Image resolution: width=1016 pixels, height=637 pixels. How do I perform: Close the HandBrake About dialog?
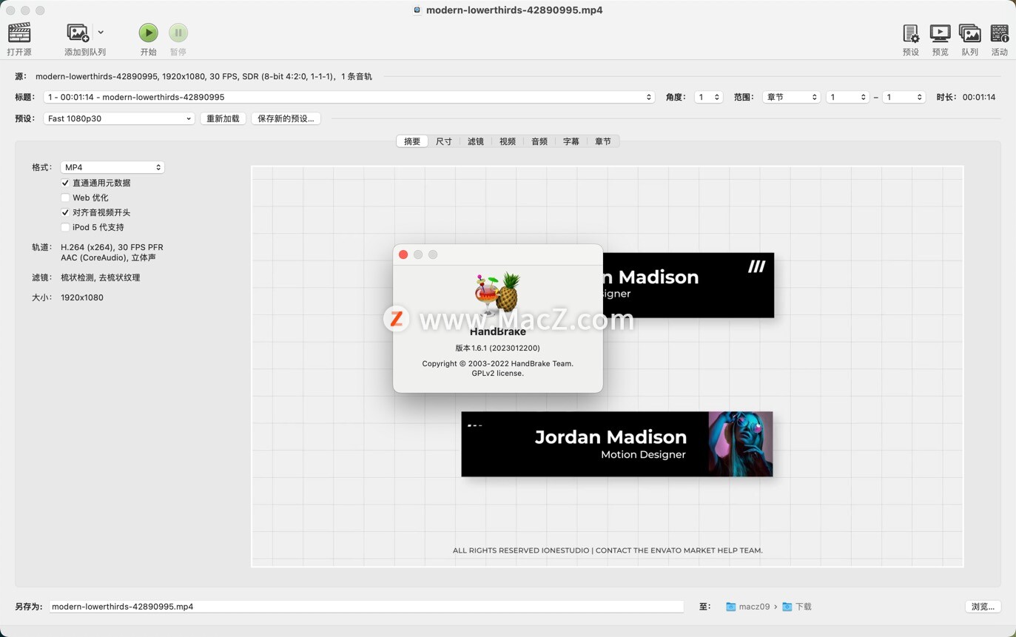[403, 255]
